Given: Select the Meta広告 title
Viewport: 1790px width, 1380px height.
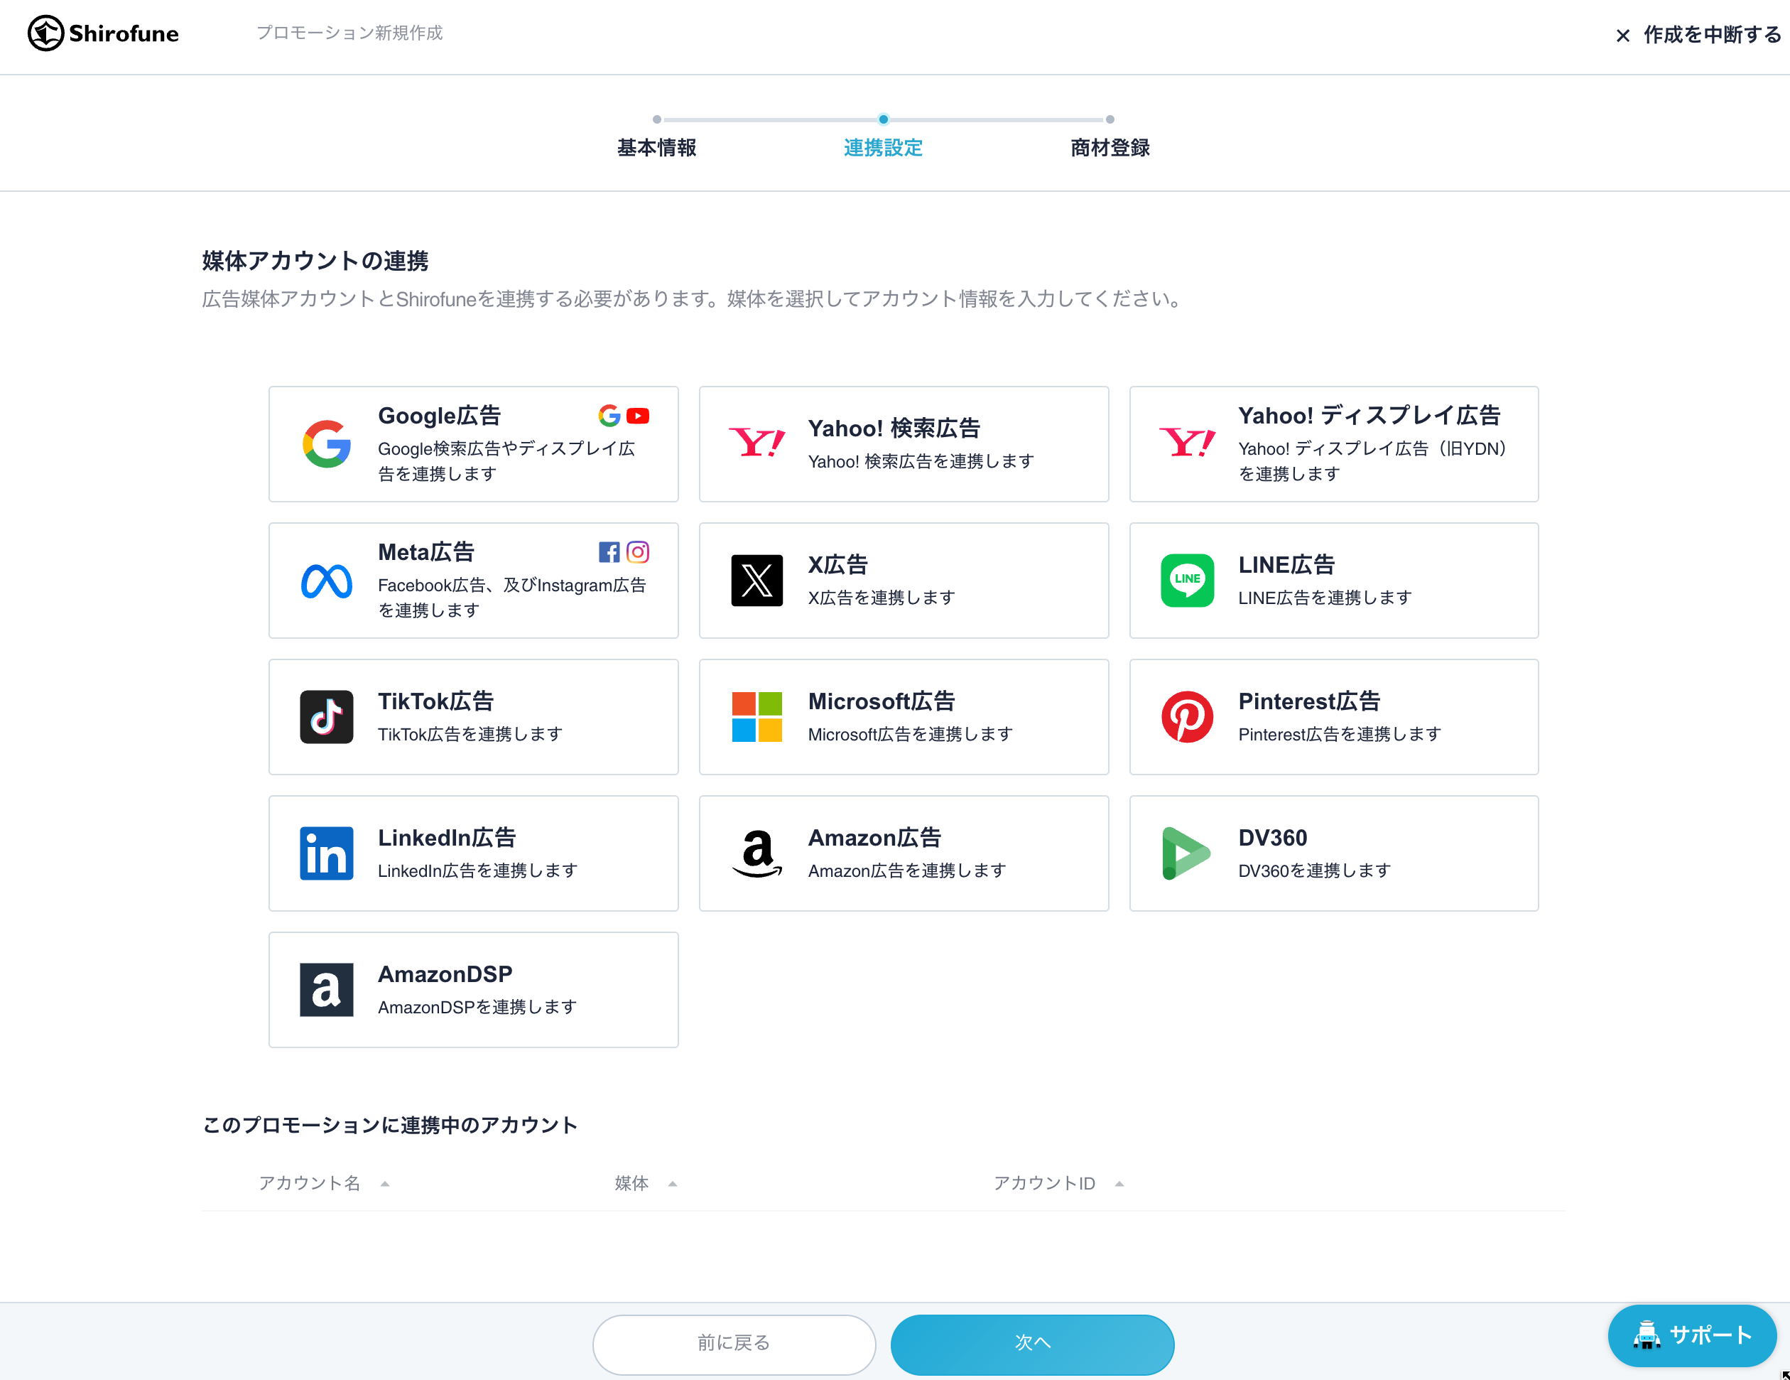Looking at the screenshot, I should 426,553.
